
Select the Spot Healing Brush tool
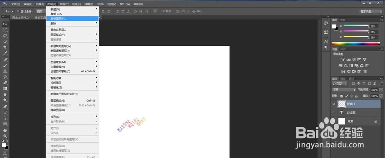(5, 60)
